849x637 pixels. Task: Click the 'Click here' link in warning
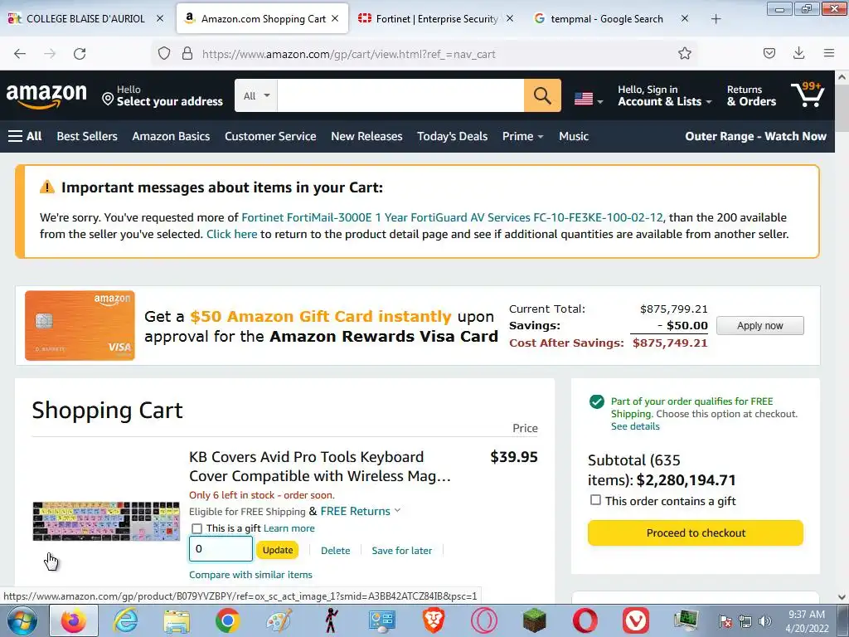click(x=232, y=234)
